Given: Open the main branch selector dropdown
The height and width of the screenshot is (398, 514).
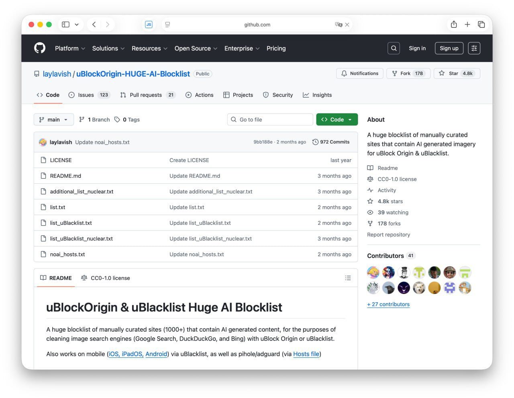Looking at the screenshot, I should coord(53,119).
